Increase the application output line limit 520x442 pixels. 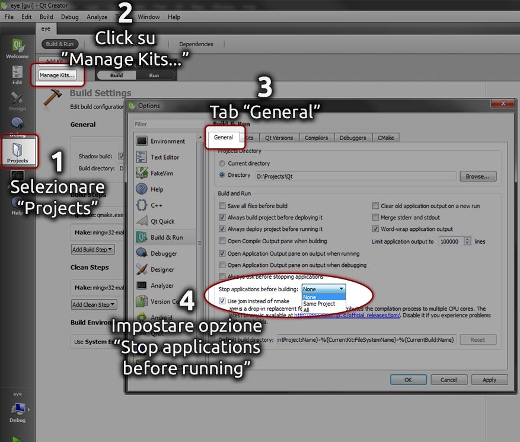point(467,239)
